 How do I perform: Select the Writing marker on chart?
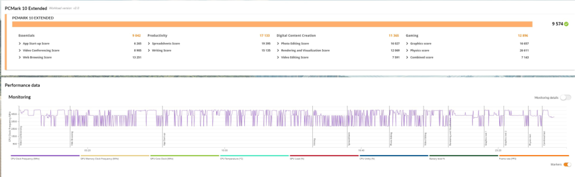click(x=315, y=142)
